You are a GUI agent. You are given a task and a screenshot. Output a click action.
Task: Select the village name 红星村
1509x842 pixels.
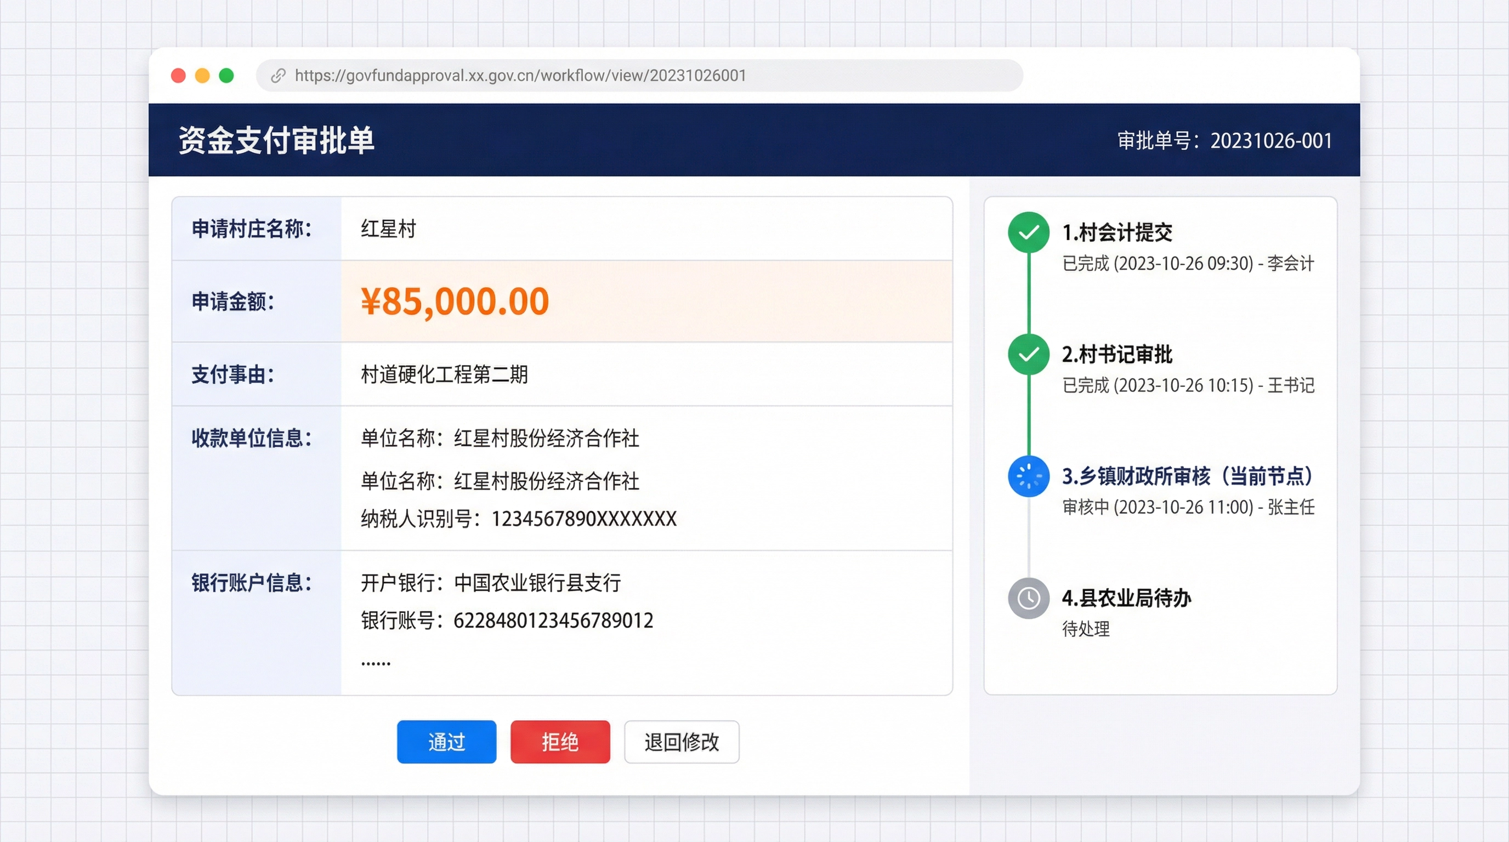388,229
